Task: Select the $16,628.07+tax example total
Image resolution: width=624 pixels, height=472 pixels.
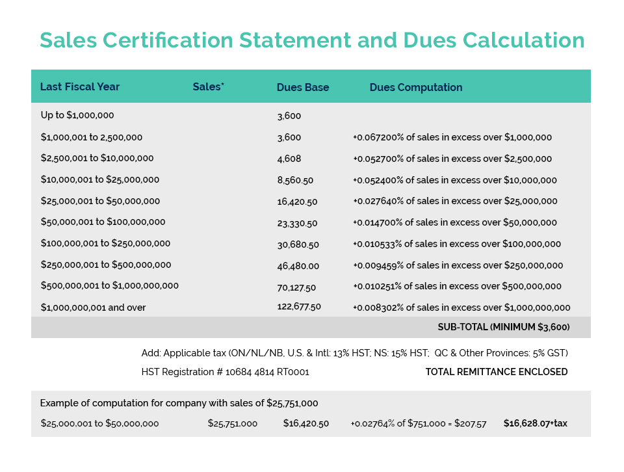Action: pos(536,423)
